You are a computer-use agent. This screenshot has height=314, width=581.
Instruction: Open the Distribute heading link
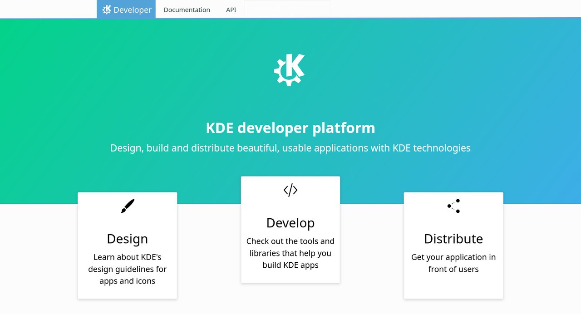[453, 239]
